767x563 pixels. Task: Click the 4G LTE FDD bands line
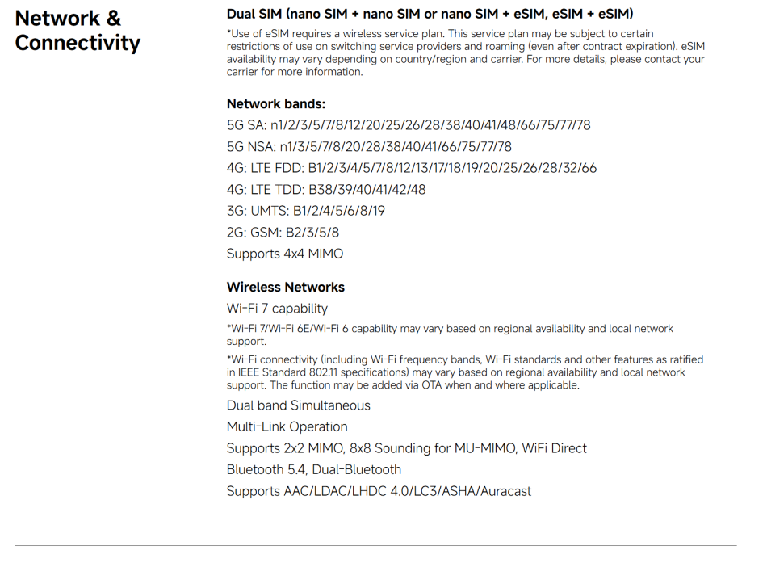click(412, 168)
